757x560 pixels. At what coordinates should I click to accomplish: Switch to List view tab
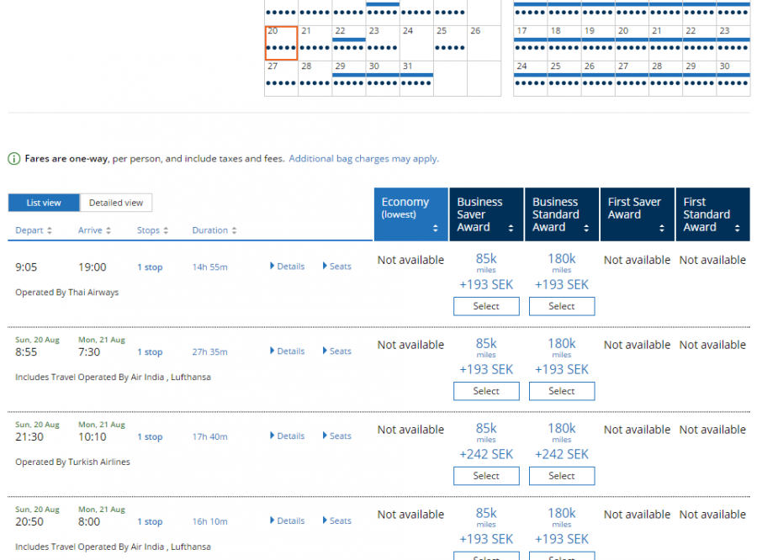click(x=44, y=203)
